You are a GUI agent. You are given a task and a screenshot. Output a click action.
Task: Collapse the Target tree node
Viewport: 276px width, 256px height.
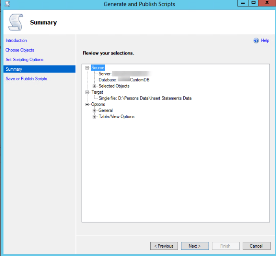pos(87,92)
